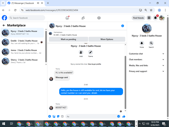Open the profile circle icon in top navigation

[99, 18]
